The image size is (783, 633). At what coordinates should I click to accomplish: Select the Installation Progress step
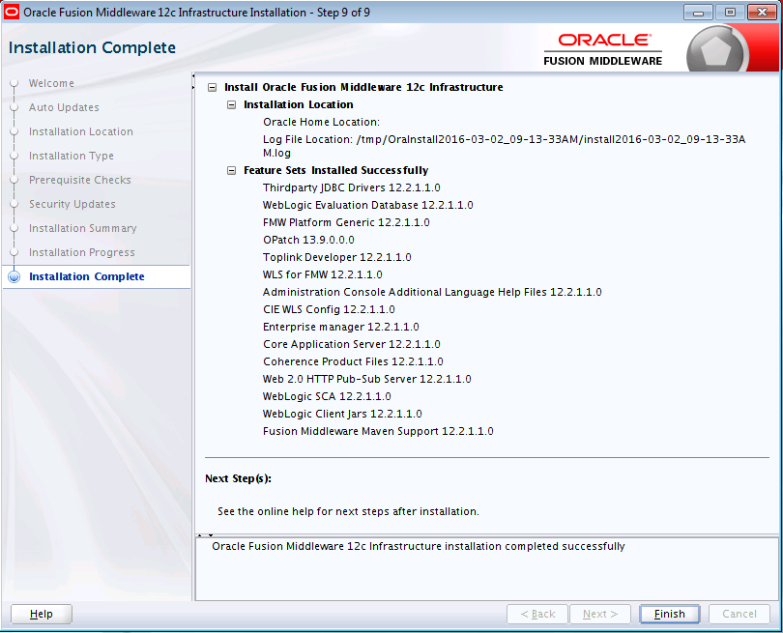click(x=82, y=252)
